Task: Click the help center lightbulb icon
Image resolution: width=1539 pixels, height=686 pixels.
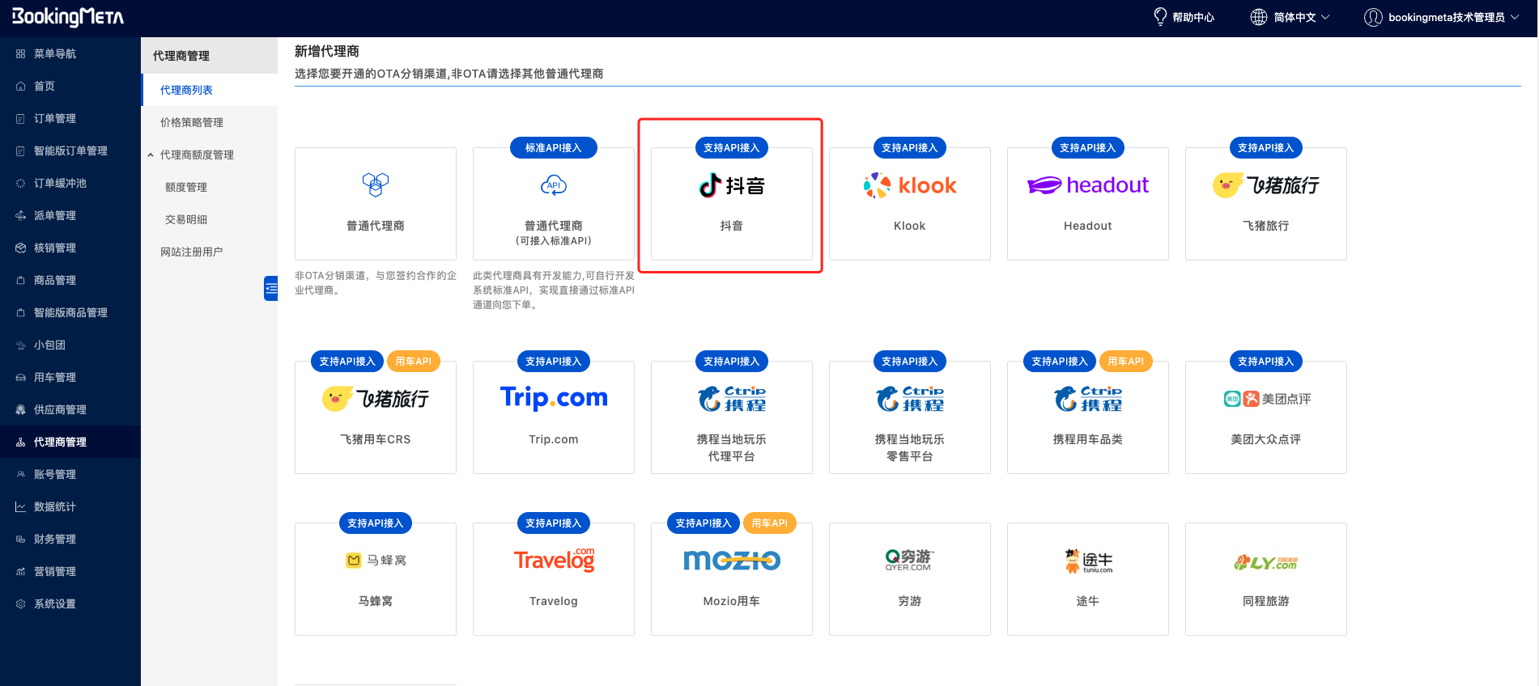Action: coord(1160,17)
